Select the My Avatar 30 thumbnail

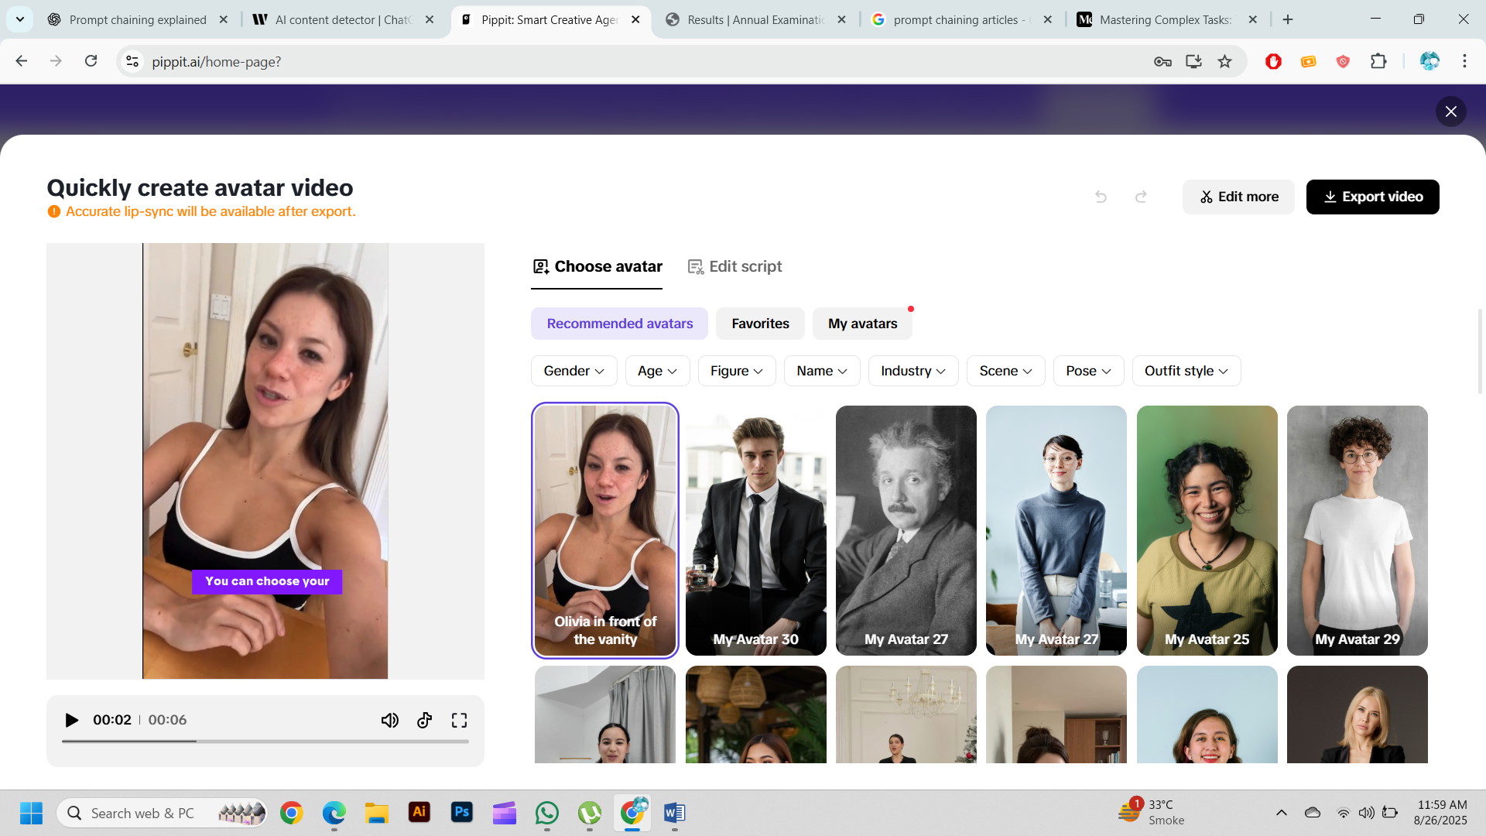point(755,530)
